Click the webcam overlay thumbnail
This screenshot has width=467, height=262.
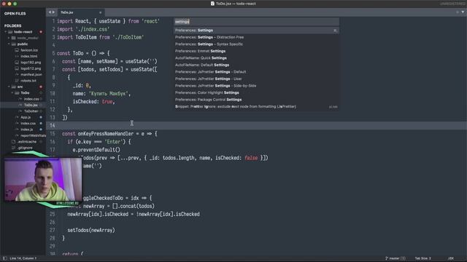coord(43,180)
